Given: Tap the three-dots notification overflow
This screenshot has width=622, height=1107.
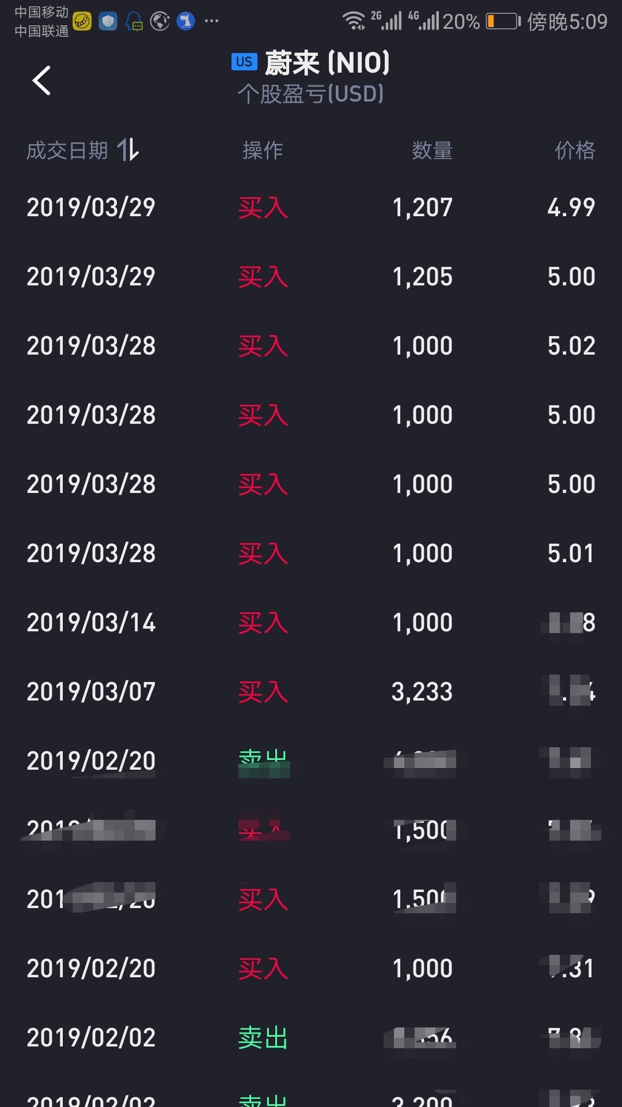Looking at the screenshot, I should (x=211, y=22).
